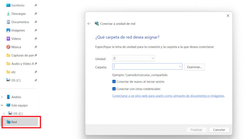Unpin OS (C:) using its pin icon

point(36,80)
